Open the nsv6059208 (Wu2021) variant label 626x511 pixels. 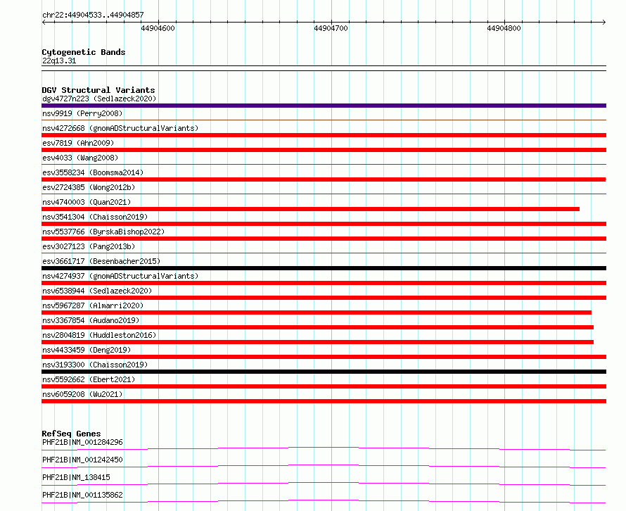click(x=82, y=394)
